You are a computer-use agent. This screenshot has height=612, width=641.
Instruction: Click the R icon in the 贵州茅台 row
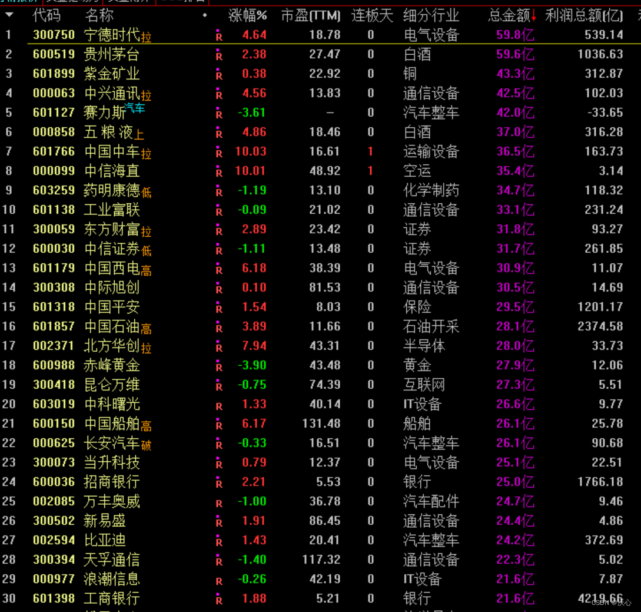(219, 54)
